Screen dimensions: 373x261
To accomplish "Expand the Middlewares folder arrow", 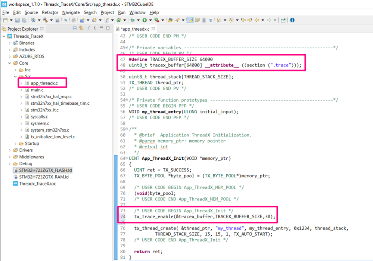I will [9, 157].
